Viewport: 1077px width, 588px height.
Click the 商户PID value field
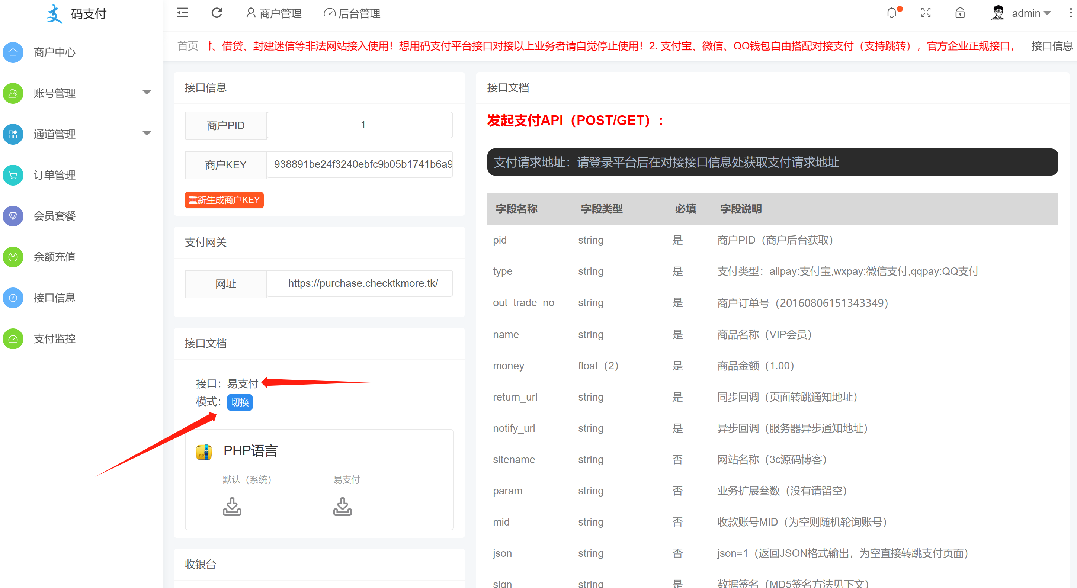pos(359,125)
